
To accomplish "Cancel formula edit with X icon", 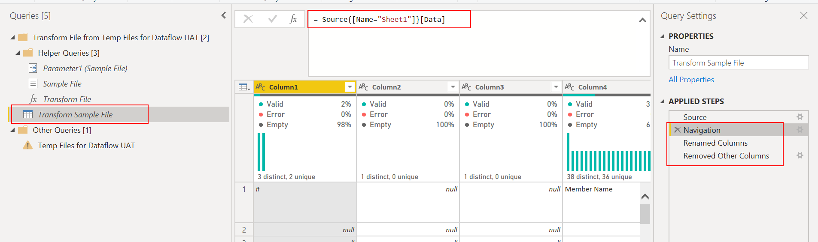I will coord(248,19).
